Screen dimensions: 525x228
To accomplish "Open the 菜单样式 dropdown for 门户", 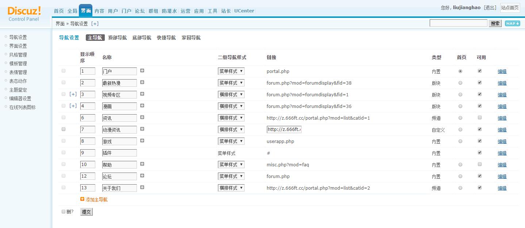I will pos(231,71).
